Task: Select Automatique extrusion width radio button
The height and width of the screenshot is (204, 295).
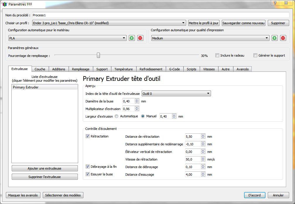Action: (x=117, y=116)
